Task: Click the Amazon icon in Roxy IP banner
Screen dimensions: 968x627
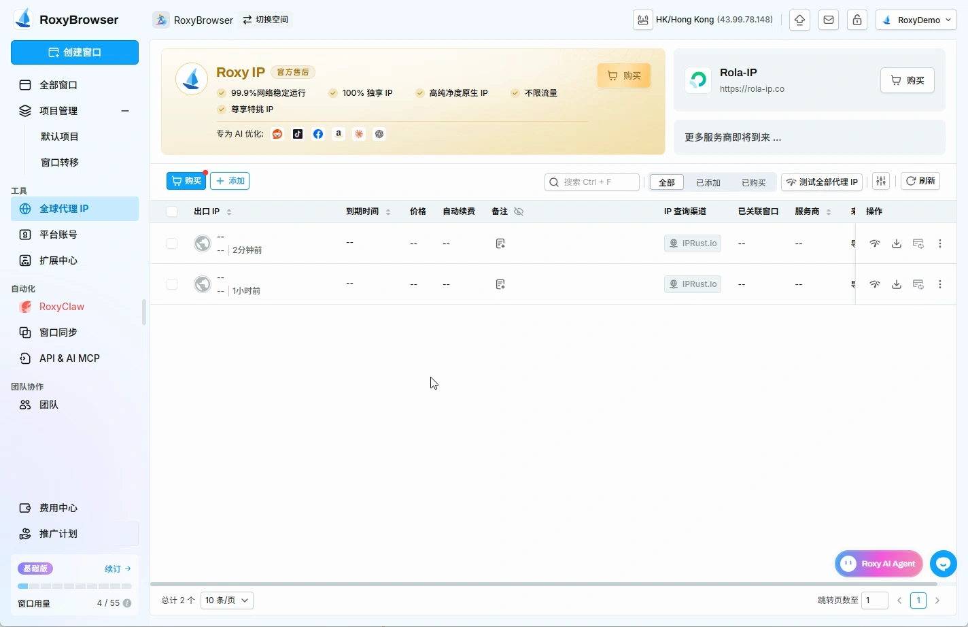Action: [x=339, y=134]
